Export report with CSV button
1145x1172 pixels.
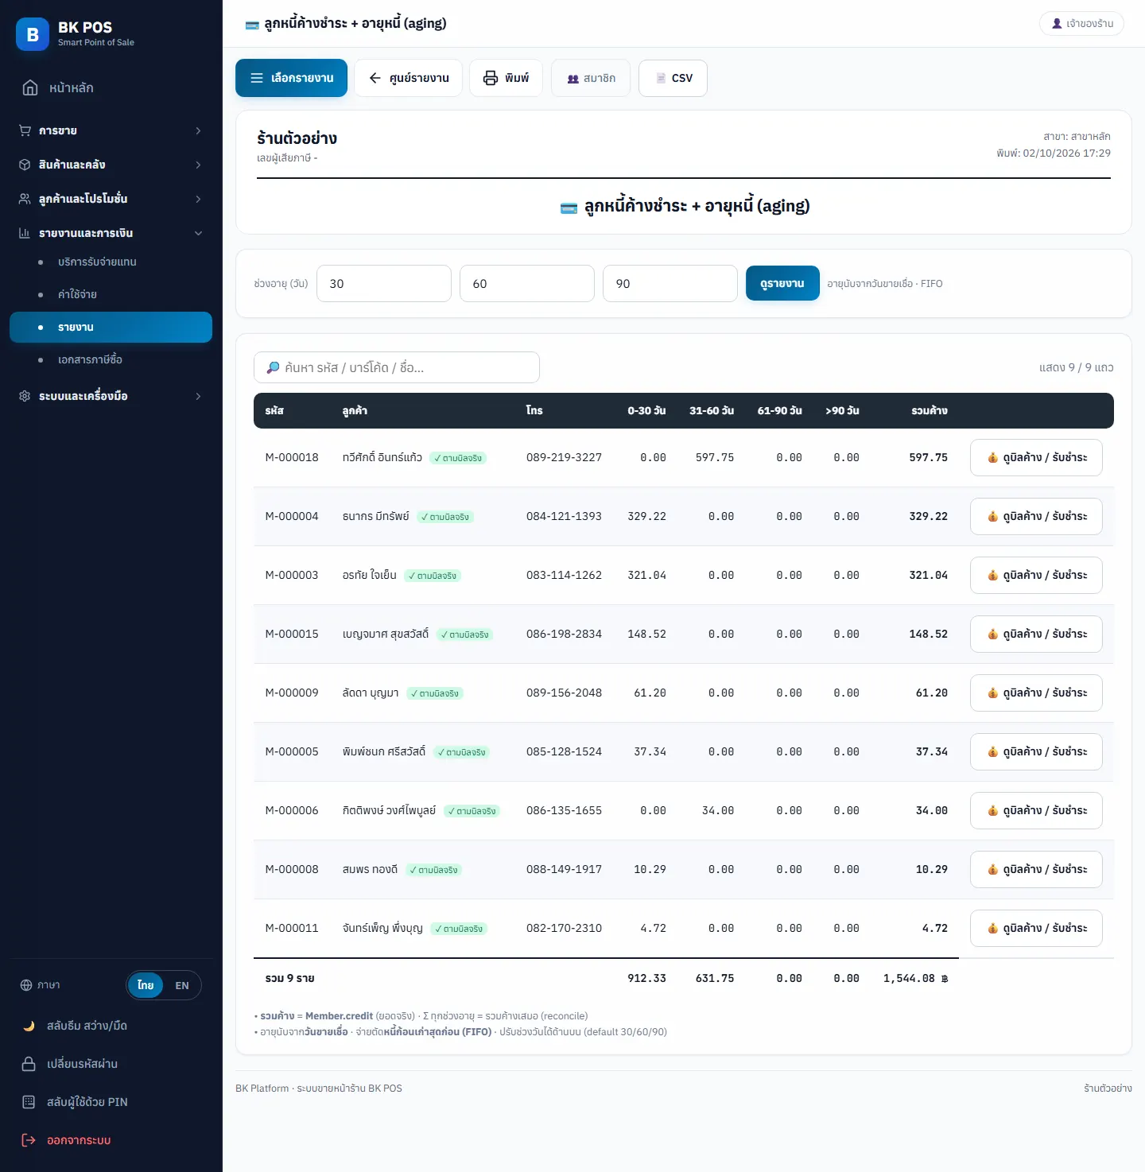tap(673, 78)
